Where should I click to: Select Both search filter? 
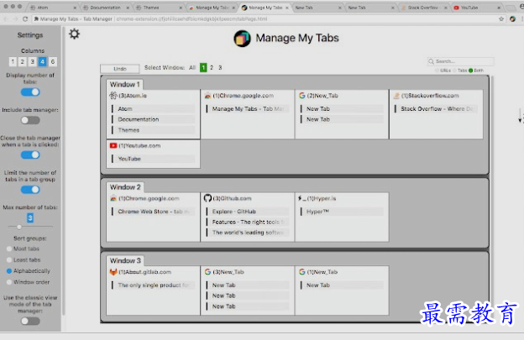(x=471, y=71)
